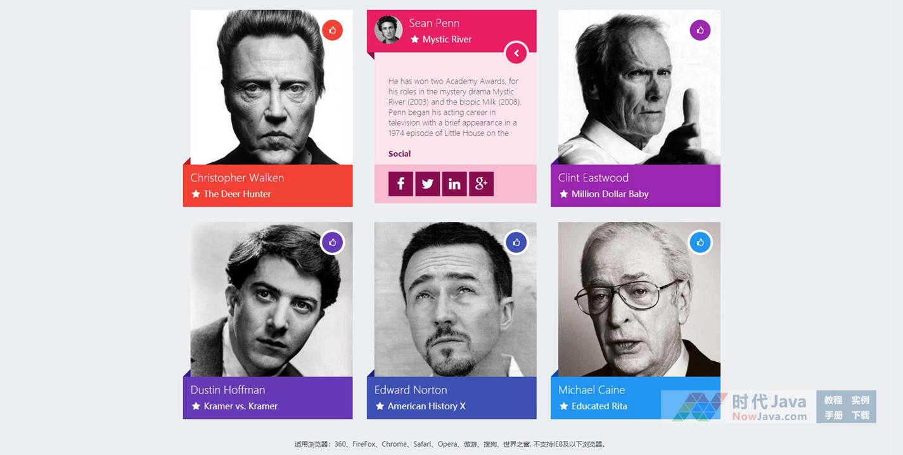This screenshot has width=903, height=455.
Task: Click the Michael Caine name title
Action: coord(591,390)
